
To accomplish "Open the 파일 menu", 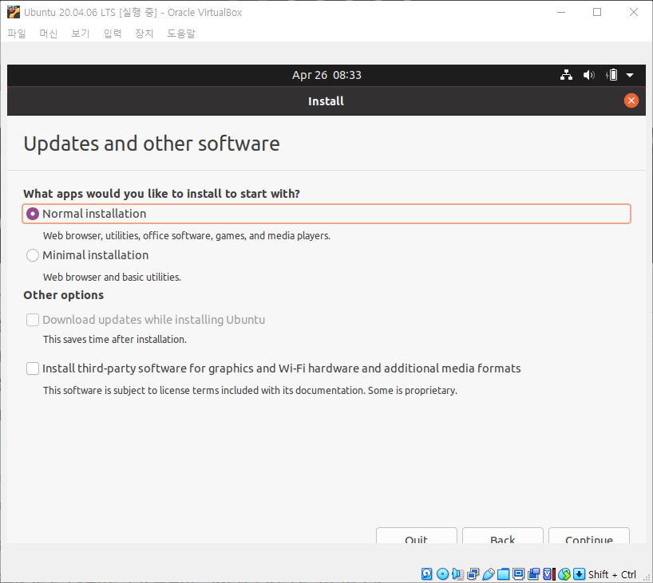I will [17, 33].
